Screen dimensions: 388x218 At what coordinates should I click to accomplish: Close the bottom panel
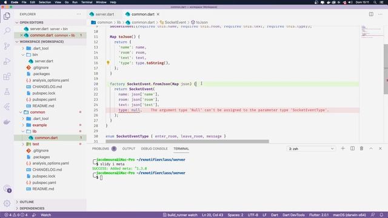[380, 148]
